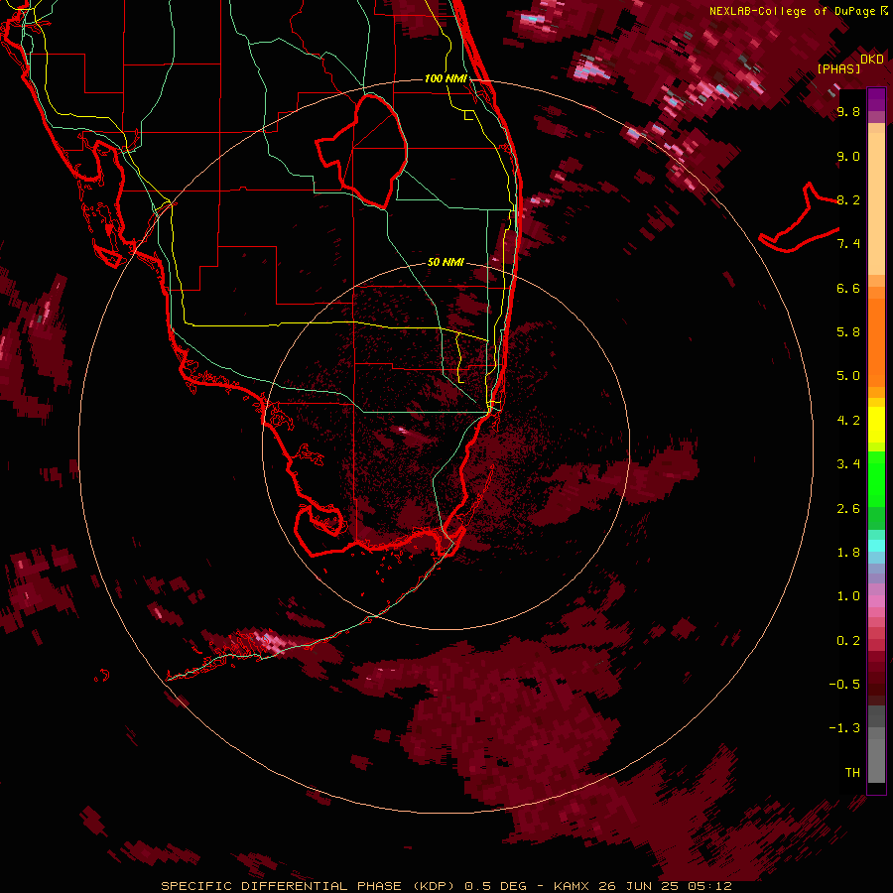The width and height of the screenshot is (893, 893).
Task: Pick the purple top segment of color bar
Action: (x=876, y=99)
